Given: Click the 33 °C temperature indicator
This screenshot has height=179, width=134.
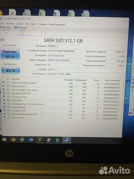Looking at the screenshot, I should click(x=11, y=70).
